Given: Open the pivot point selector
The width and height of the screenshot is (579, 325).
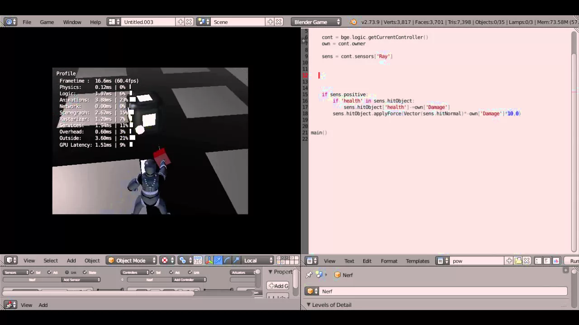Looking at the screenshot, I should click(185, 260).
